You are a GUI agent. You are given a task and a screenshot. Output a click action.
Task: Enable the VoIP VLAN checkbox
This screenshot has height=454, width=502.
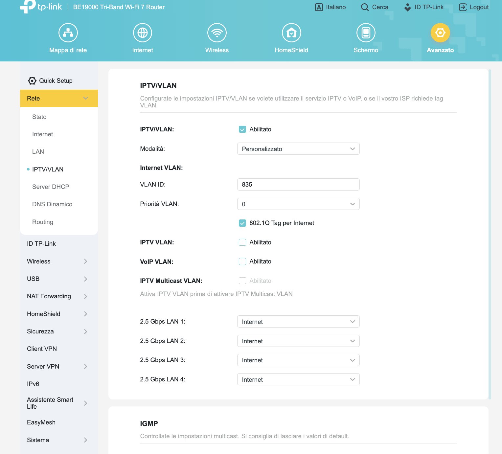pos(242,261)
